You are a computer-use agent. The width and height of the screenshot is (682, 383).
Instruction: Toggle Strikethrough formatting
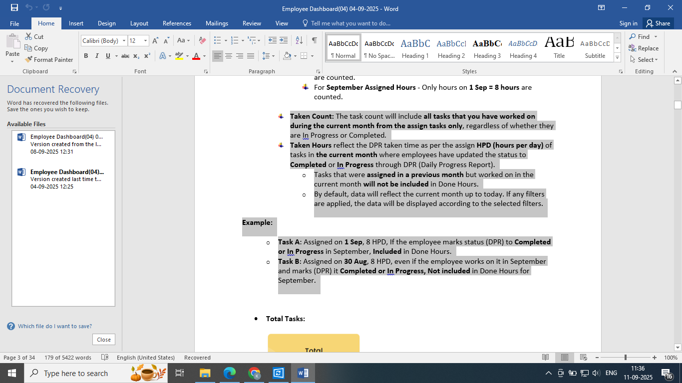(x=125, y=56)
